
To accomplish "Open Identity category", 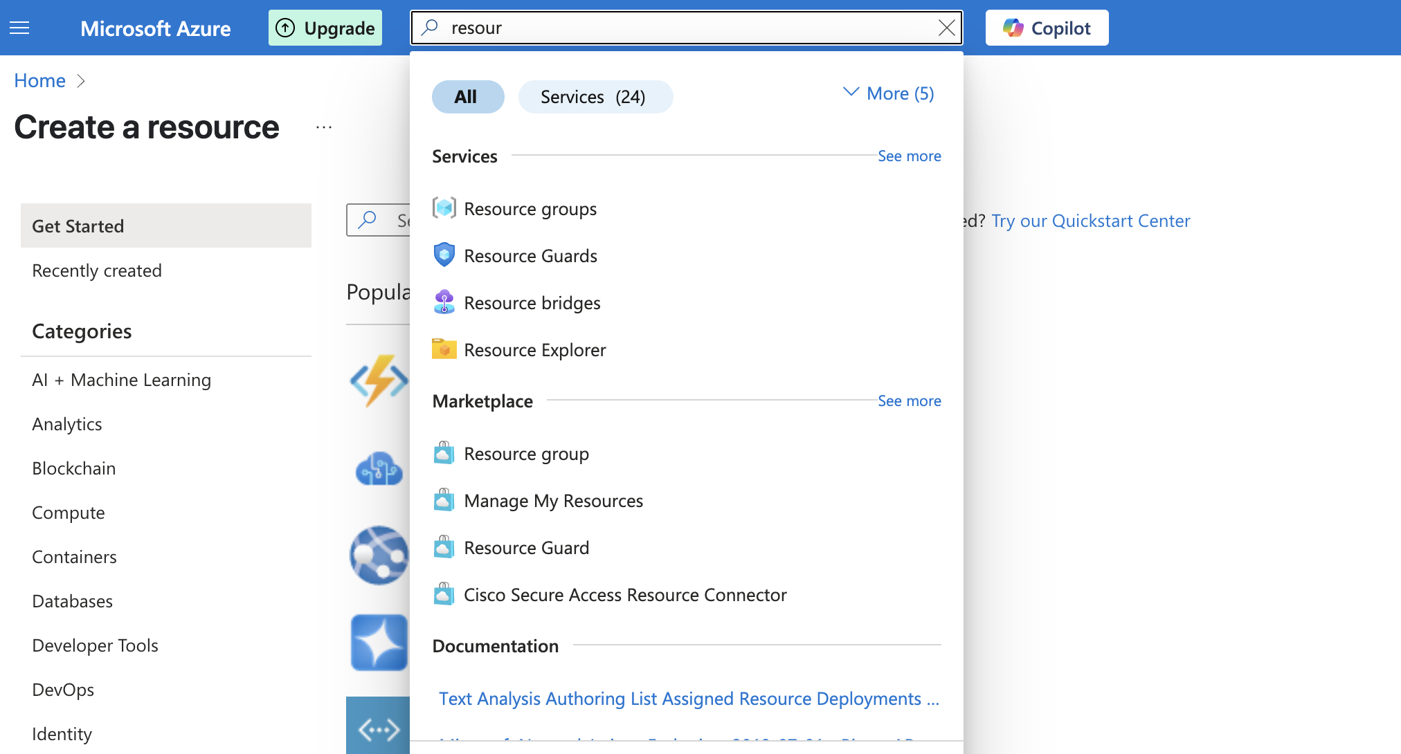I will click(62, 734).
